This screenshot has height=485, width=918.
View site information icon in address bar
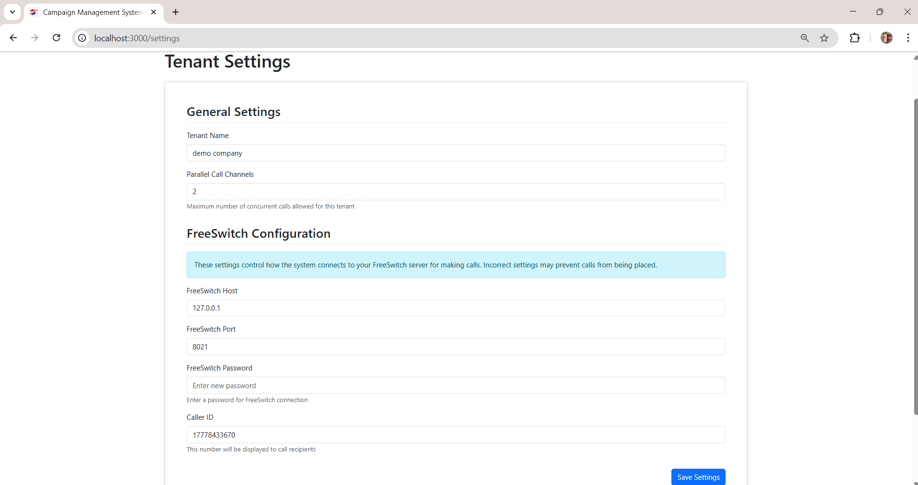pyautogui.click(x=83, y=38)
